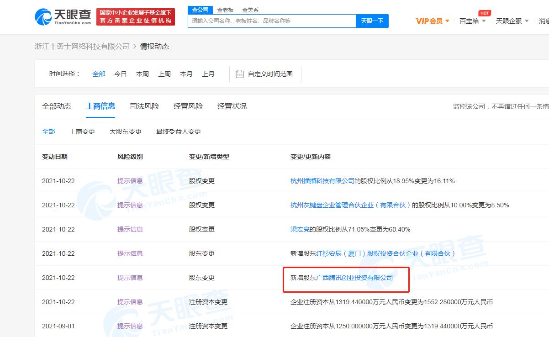The width and height of the screenshot is (549, 337).
Task: Select the 查老板 search tab
Action: (225, 10)
